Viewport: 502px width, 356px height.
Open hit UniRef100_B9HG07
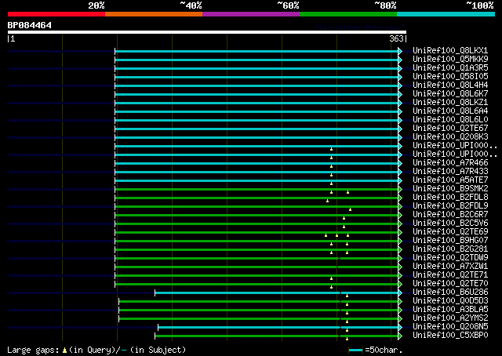[450, 240]
